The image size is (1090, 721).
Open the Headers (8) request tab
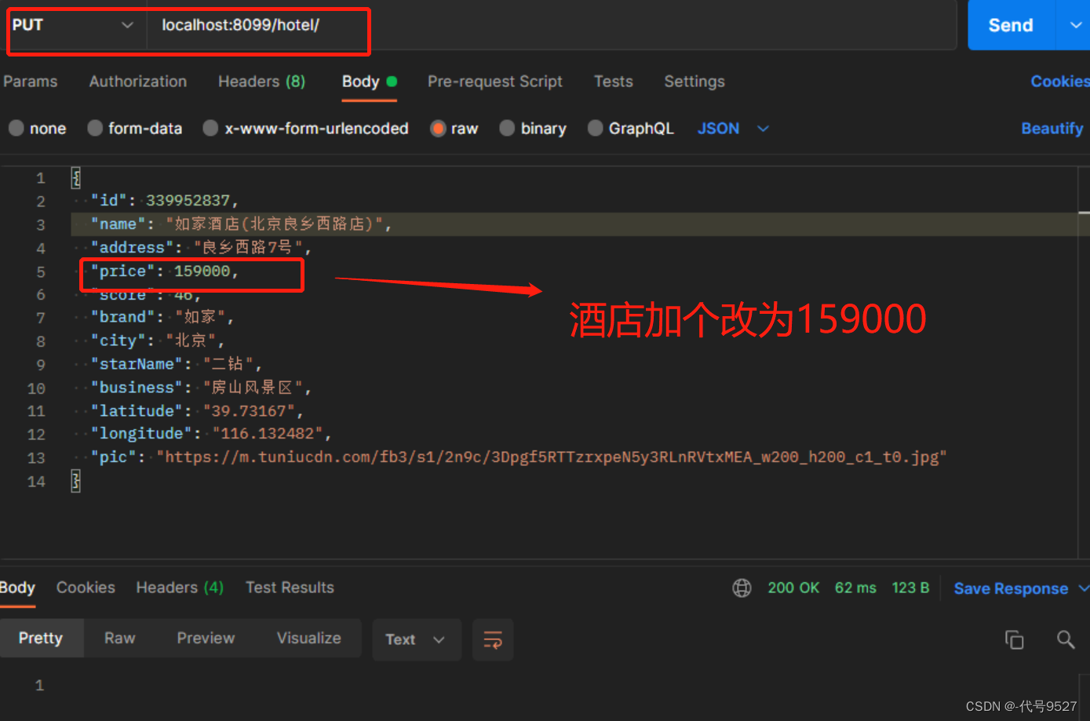coord(261,82)
